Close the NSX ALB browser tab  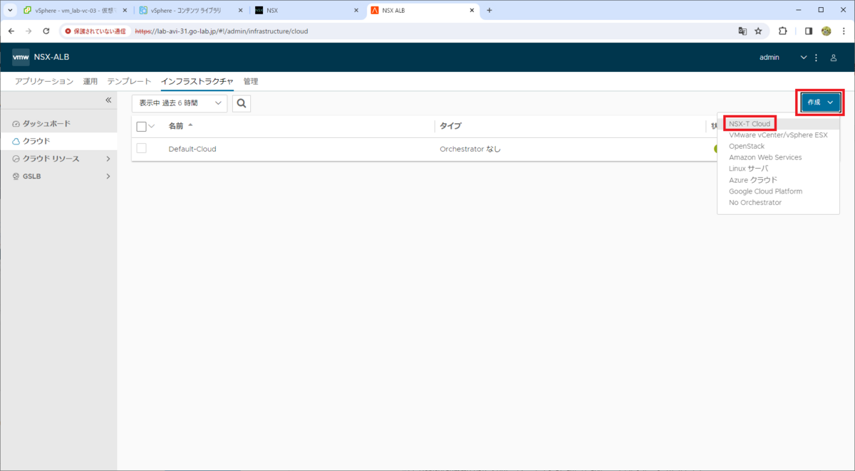click(x=473, y=11)
